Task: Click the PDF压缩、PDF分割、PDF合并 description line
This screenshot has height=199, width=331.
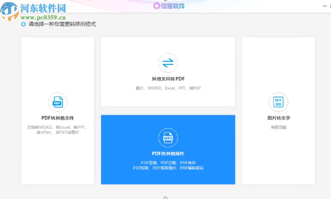Action: point(168,163)
